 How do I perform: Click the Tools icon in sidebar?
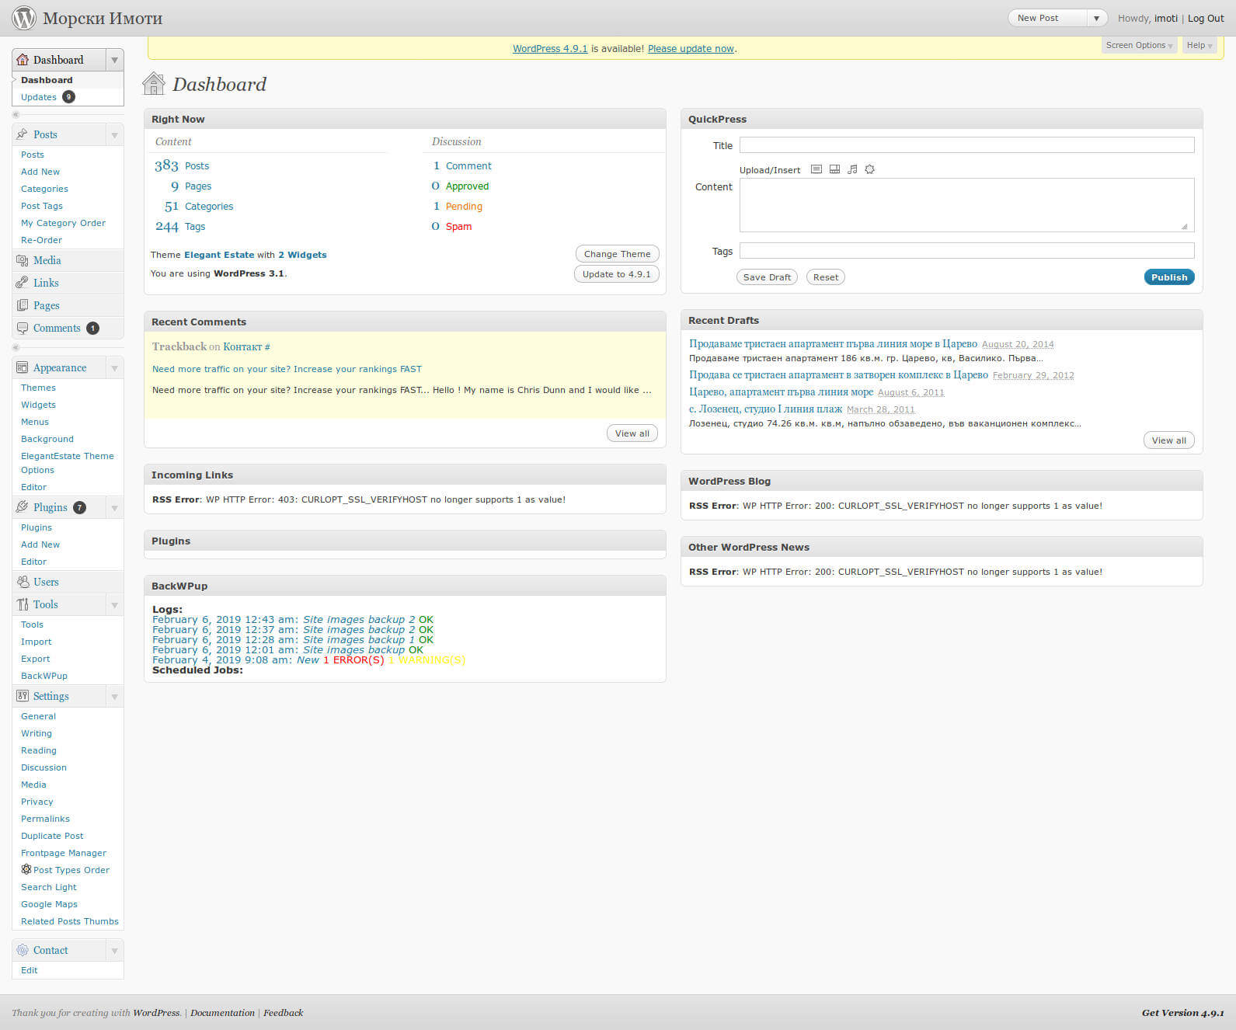point(23,604)
